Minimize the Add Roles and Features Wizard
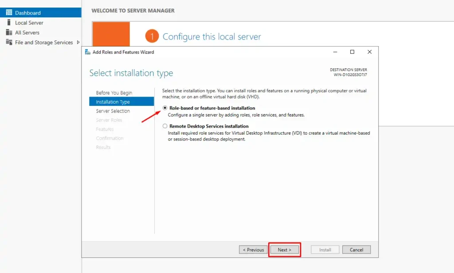The height and width of the screenshot is (273, 454). pyautogui.click(x=335, y=52)
